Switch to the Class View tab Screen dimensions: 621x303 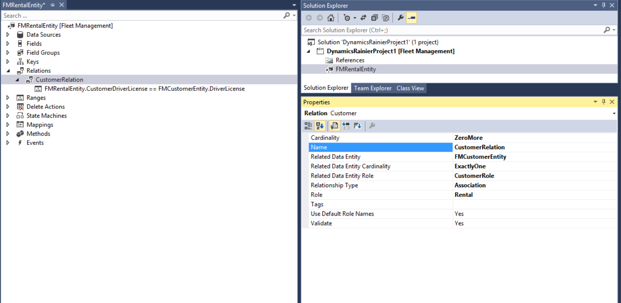point(410,88)
